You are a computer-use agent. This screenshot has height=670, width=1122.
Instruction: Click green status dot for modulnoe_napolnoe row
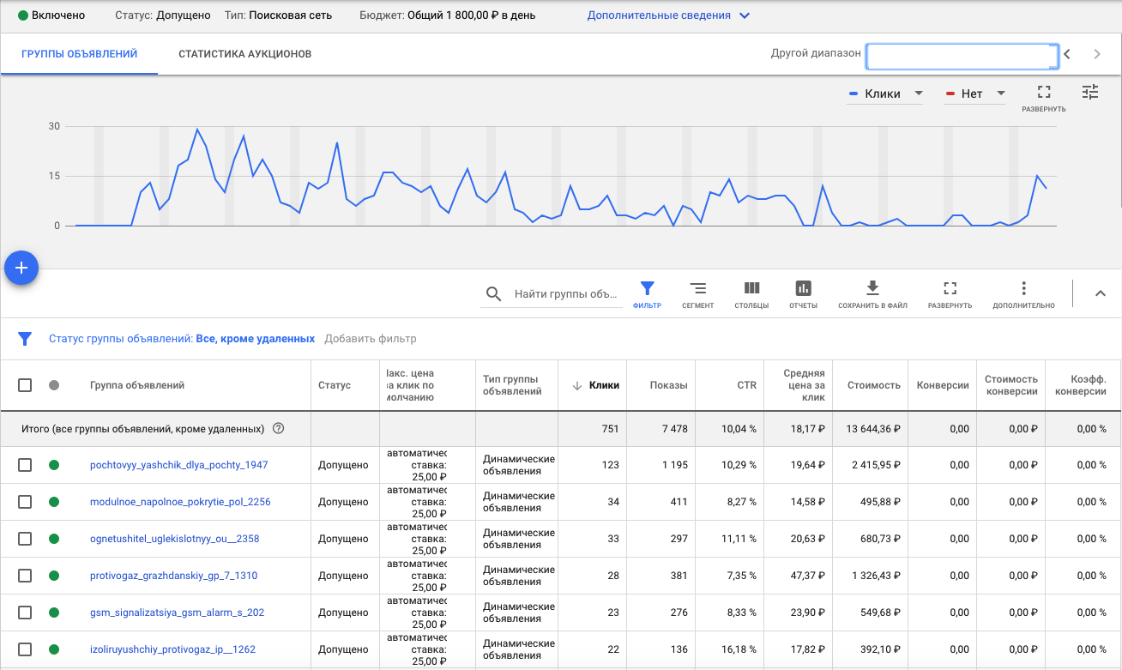click(54, 502)
